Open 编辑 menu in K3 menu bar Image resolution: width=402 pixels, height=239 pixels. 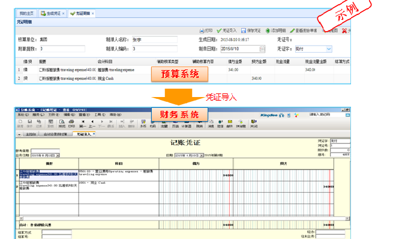click(69, 115)
